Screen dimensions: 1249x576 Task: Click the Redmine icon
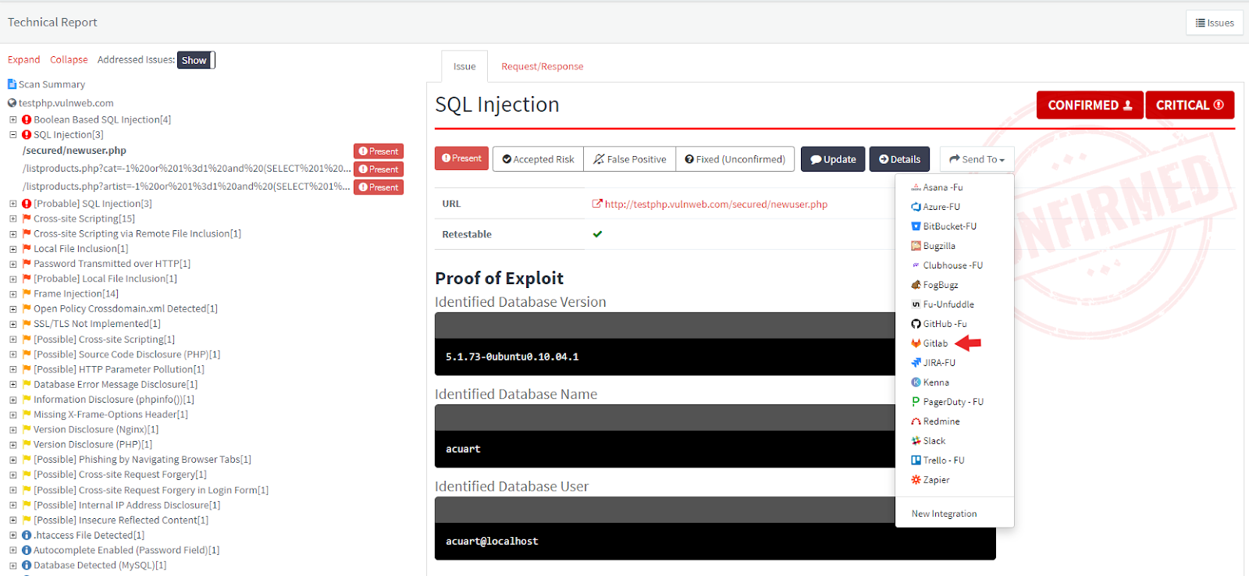click(x=916, y=421)
